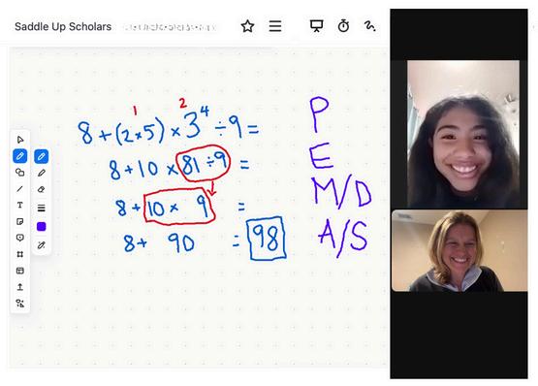Select the Shapes tool
The height and width of the screenshot is (386, 538).
(x=20, y=172)
